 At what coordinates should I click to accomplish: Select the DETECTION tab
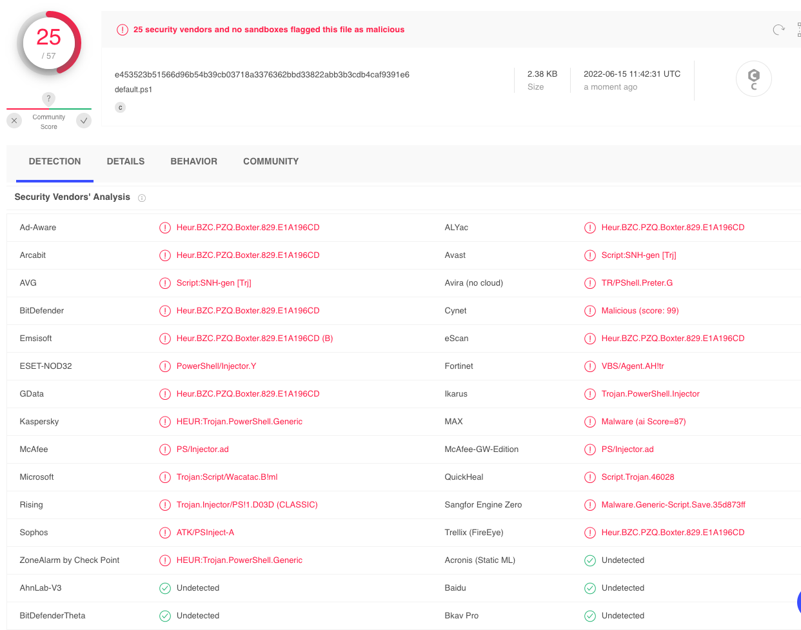pos(55,161)
